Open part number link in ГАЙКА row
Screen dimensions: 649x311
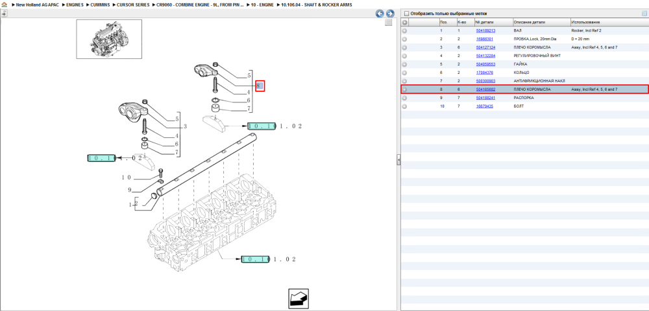(x=485, y=64)
